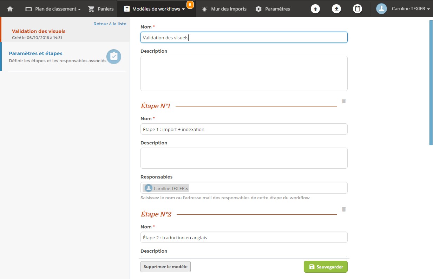Image resolution: width=433 pixels, height=279 pixels.
Task: Delete Étape N°1 with its trash icon
Action: [x=343, y=101]
